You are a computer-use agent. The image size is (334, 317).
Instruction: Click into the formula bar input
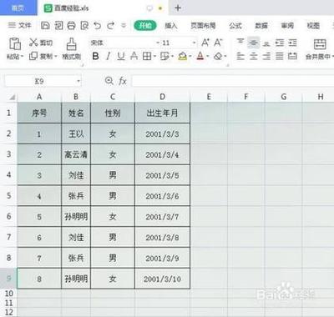point(233,81)
